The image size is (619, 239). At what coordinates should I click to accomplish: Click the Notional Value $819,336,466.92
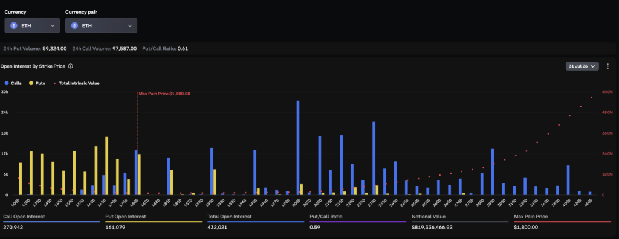(432, 227)
